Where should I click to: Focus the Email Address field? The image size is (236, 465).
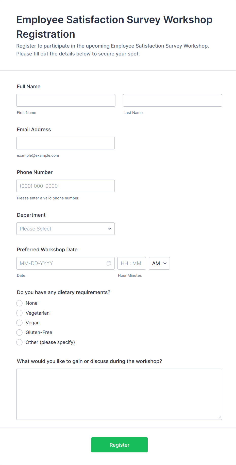tap(65, 143)
